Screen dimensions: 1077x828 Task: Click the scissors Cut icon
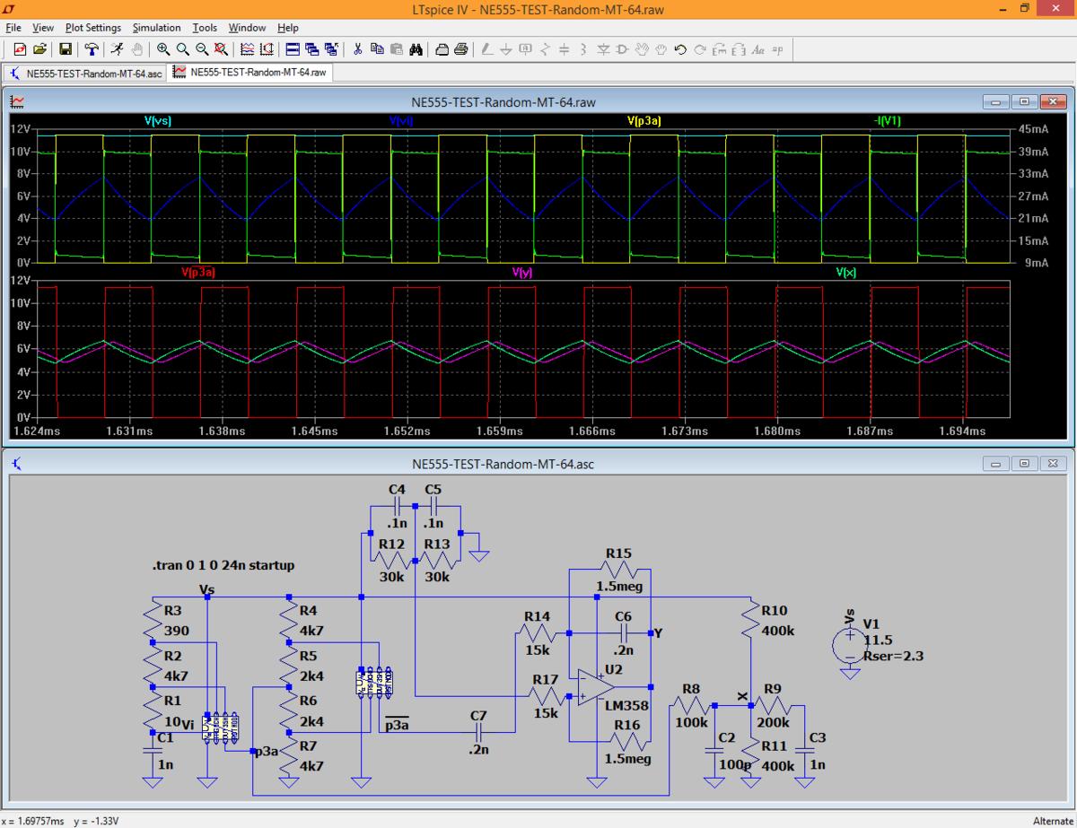pos(357,49)
